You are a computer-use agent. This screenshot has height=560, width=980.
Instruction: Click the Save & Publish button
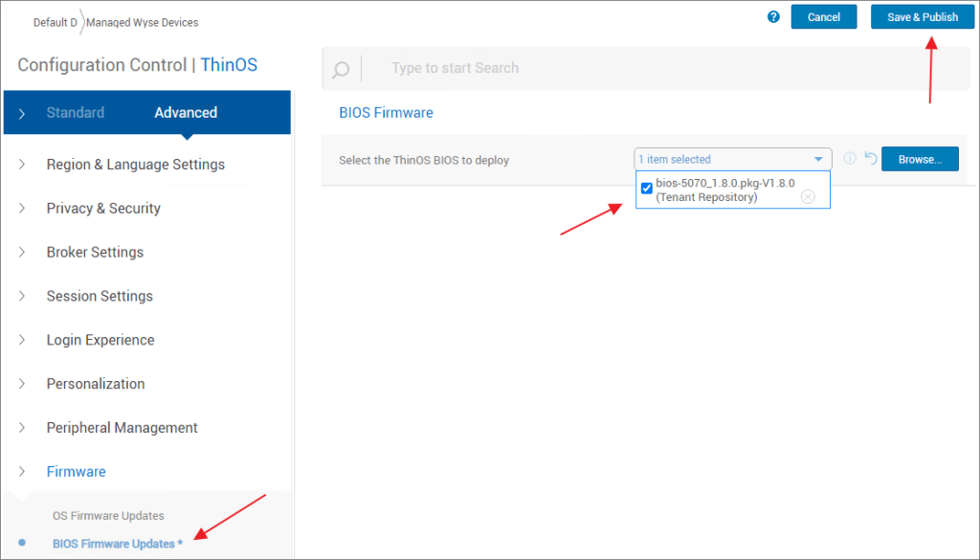click(922, 17)
